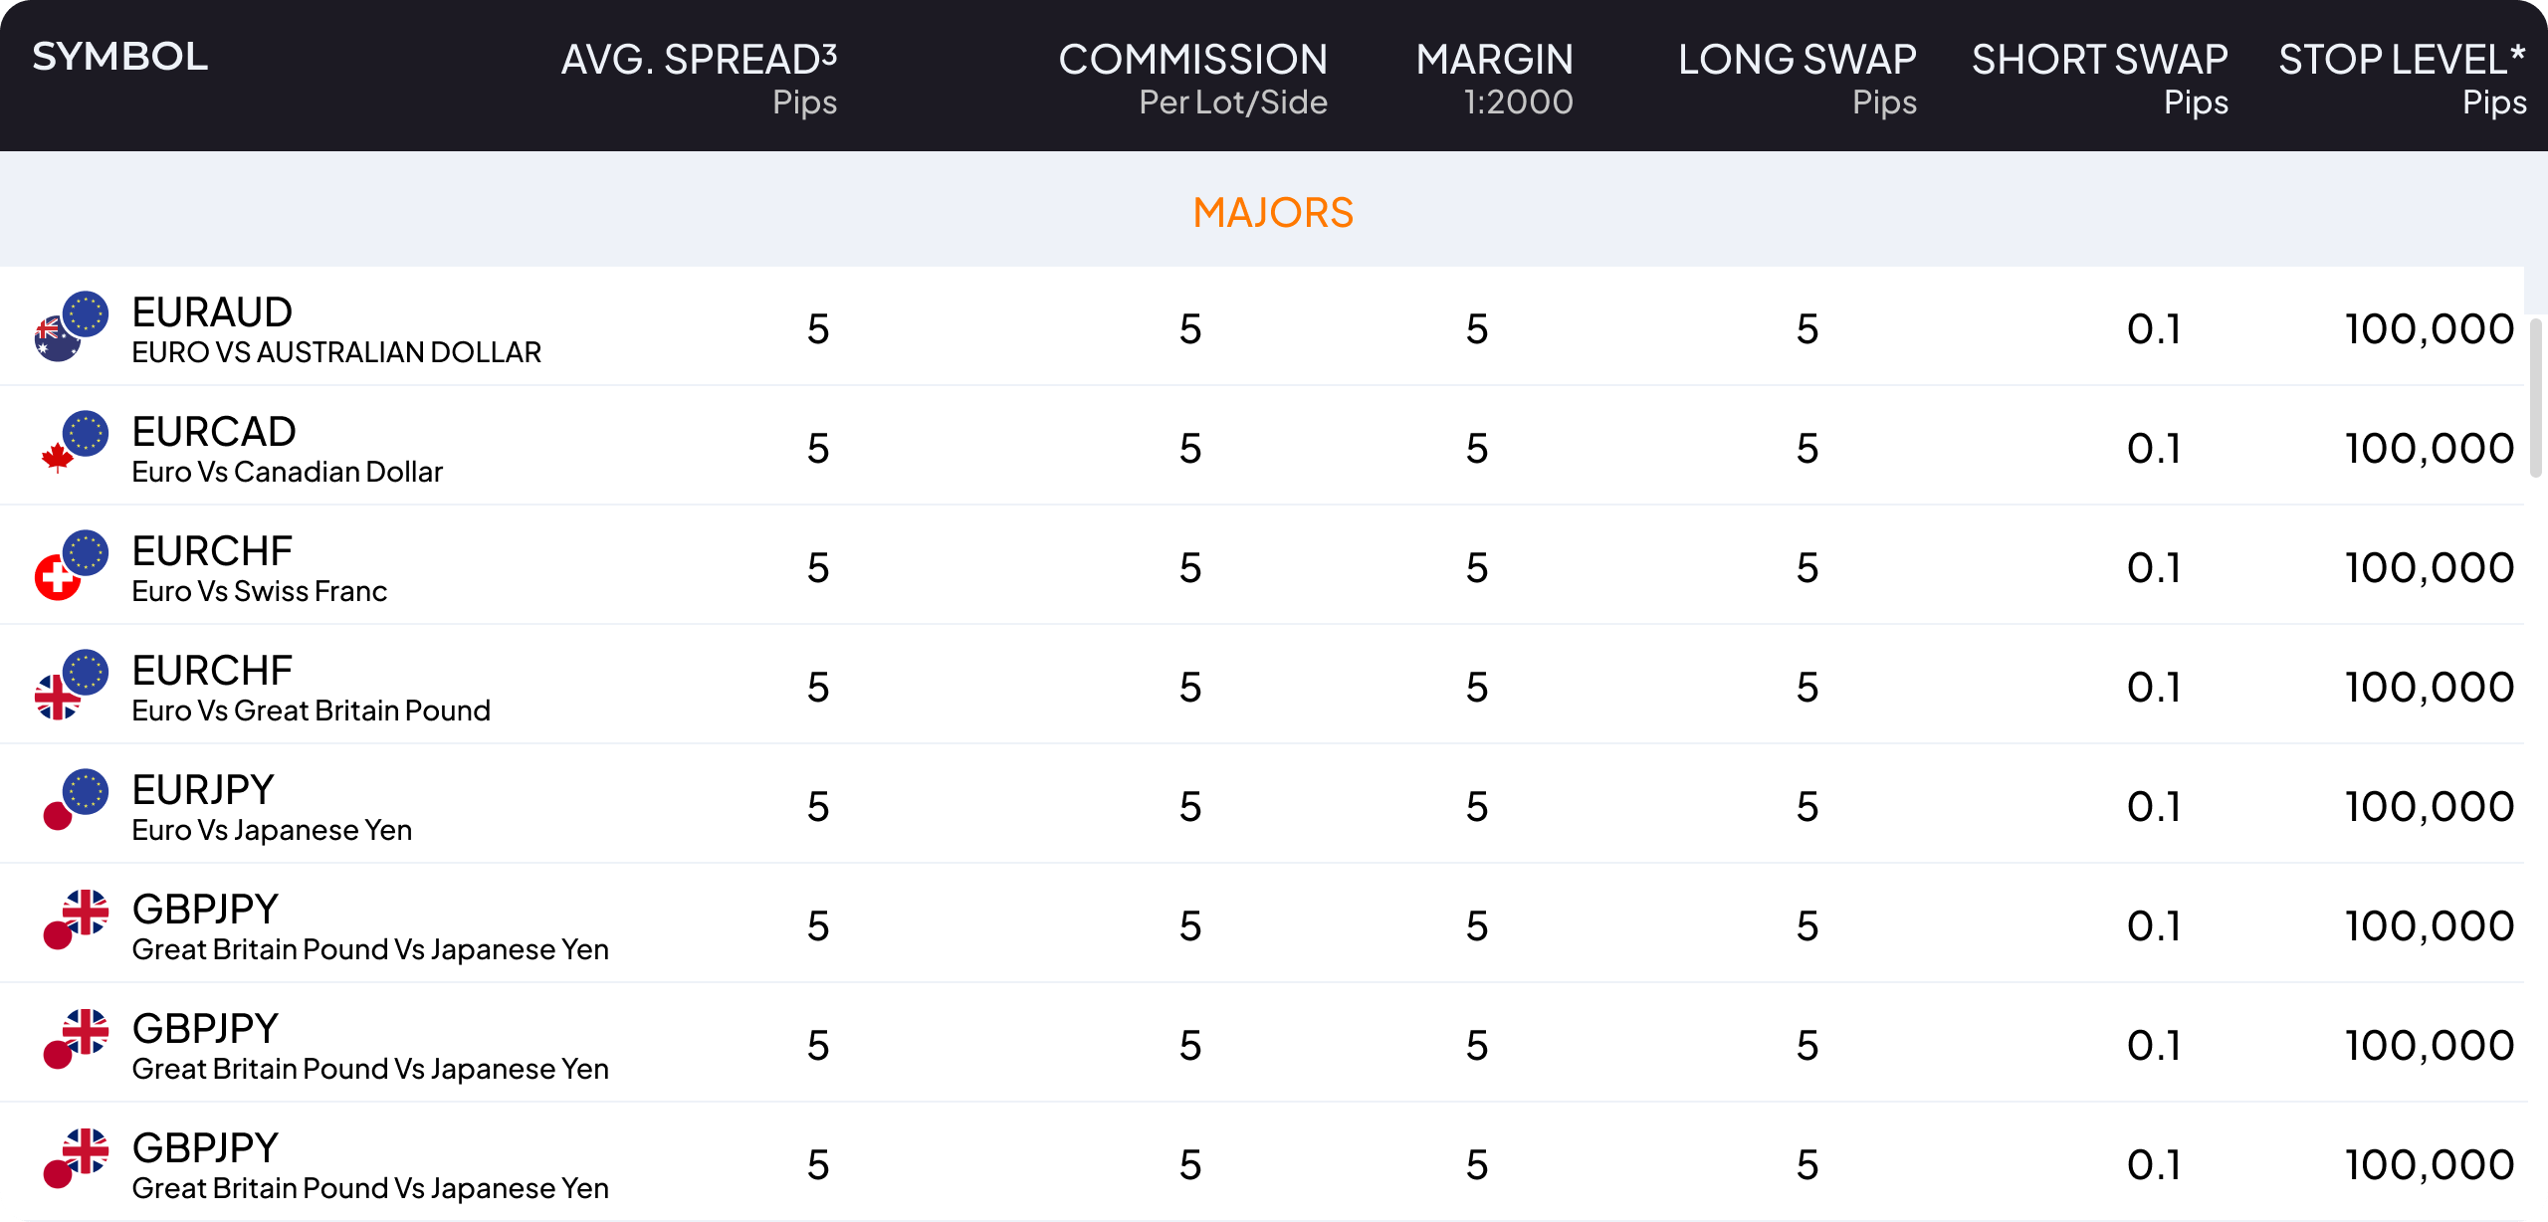Click the 0.1 value in the EURCAD row

coord(2153,449)
